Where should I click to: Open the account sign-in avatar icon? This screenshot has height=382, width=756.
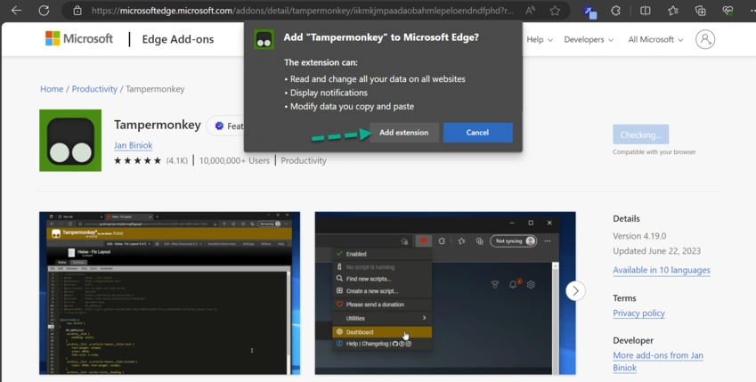[705, 39]
